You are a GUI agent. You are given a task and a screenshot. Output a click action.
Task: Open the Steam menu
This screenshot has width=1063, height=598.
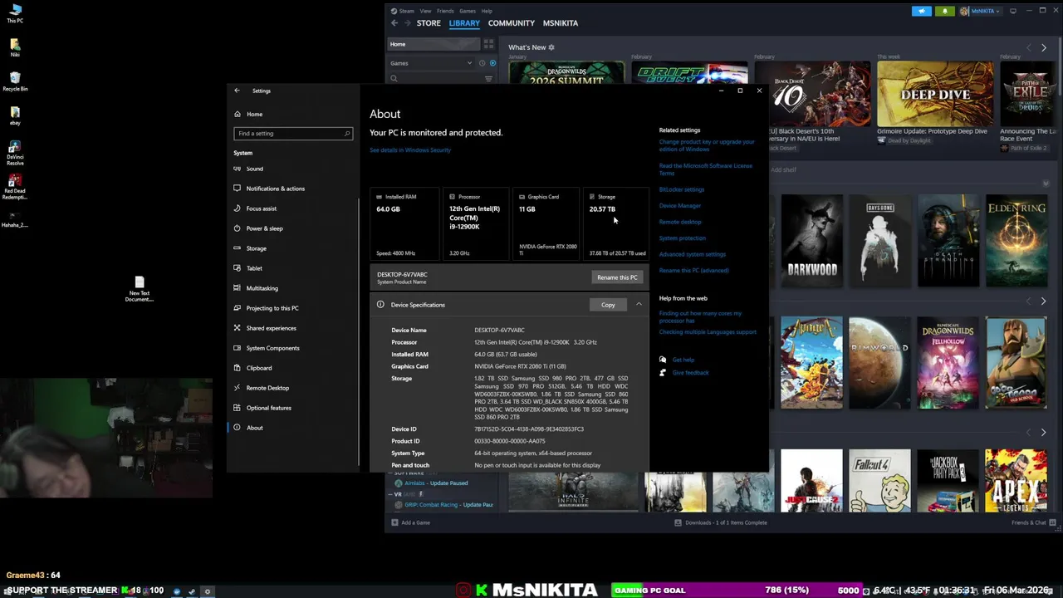(407, 11)
